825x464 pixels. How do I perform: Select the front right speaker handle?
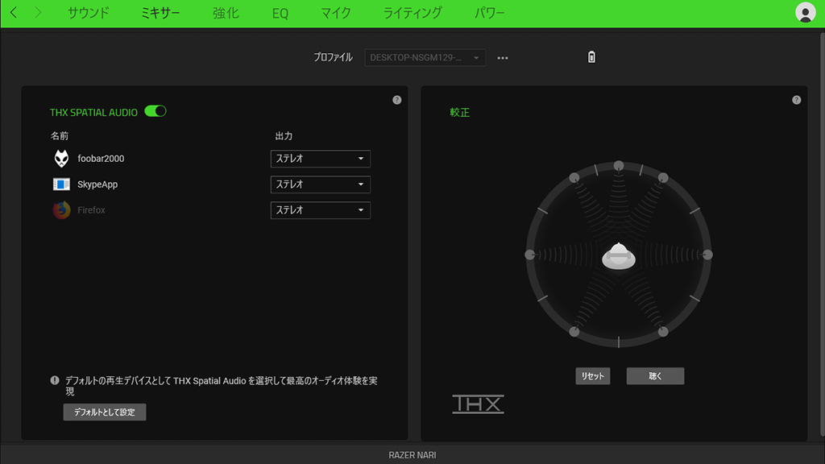point(663,178)
